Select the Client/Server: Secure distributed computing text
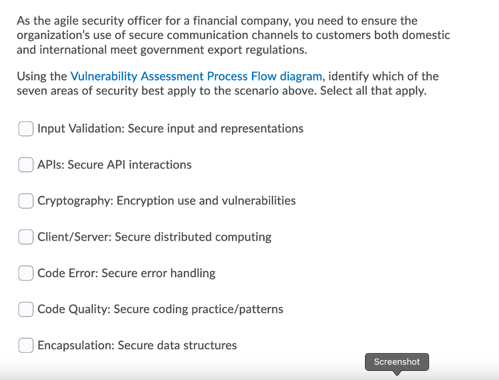 click(154, 237)
